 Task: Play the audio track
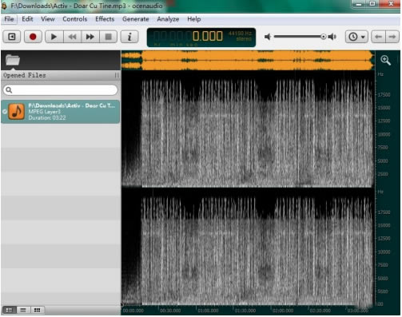(x=54, y=37)
